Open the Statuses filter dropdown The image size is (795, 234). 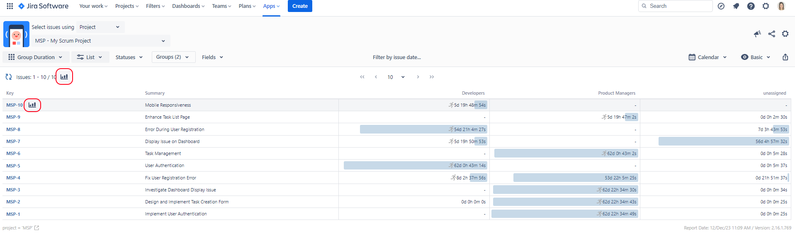129,57
